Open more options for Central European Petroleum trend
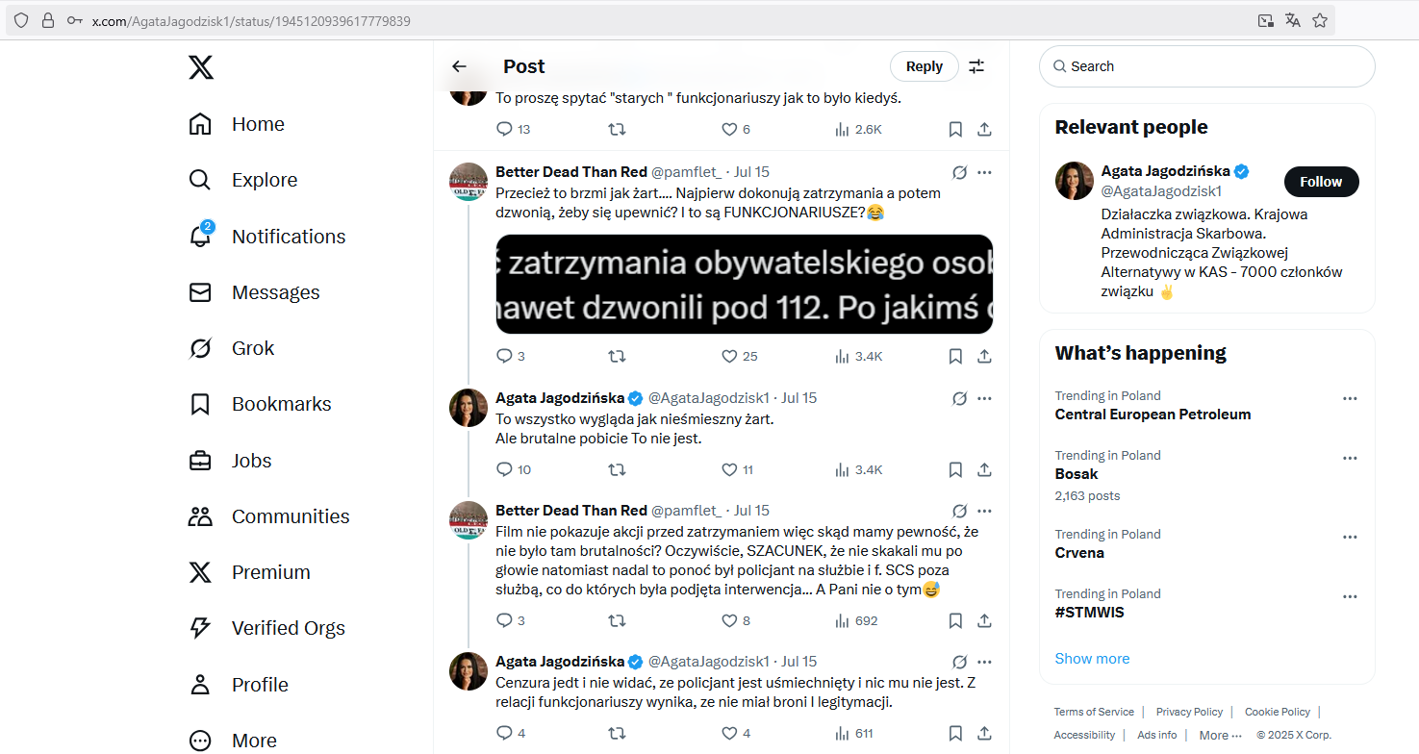This screenshot has height=754, width=1419. tap(1350, 398)
